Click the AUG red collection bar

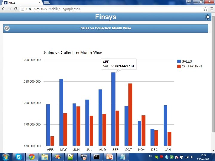104,130
